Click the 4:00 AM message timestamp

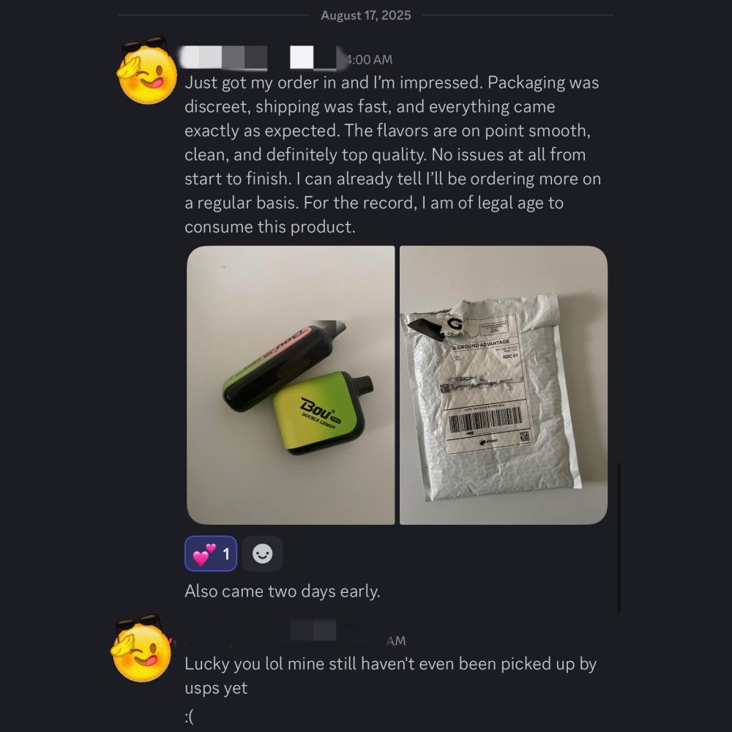369,60
